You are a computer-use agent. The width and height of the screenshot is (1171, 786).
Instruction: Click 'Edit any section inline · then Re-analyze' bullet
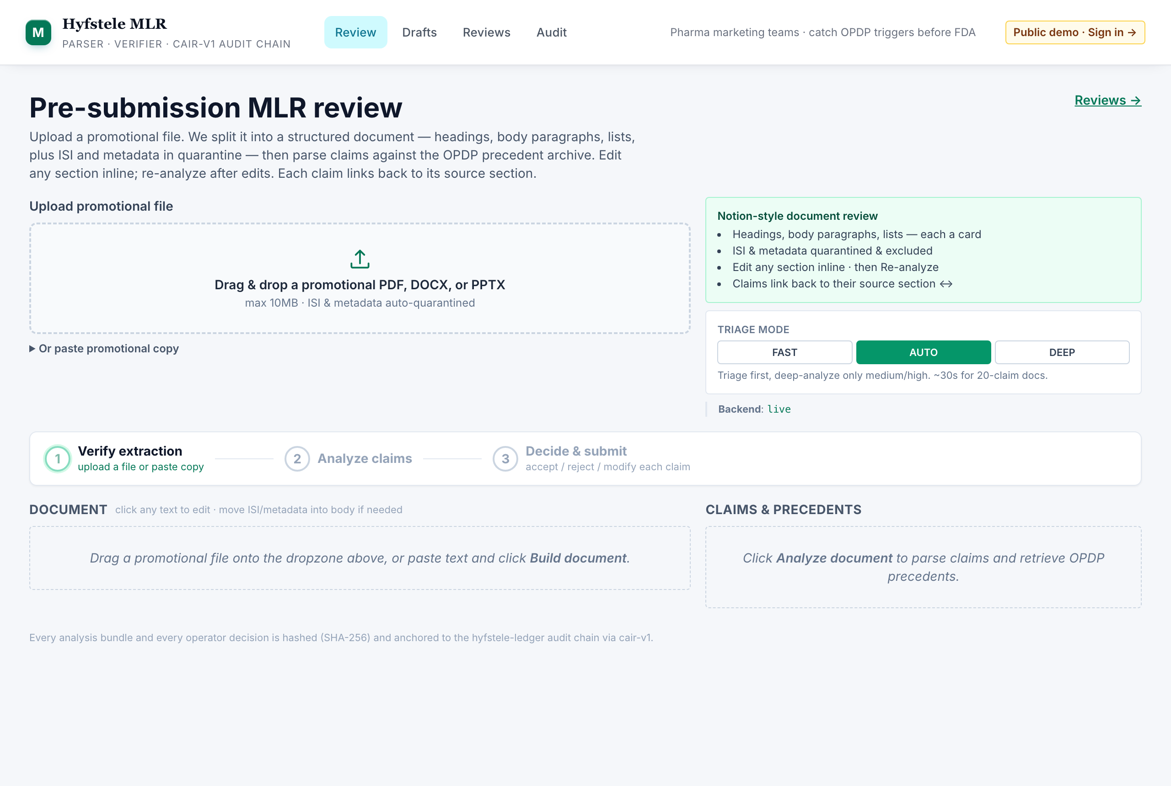(835, 267)
